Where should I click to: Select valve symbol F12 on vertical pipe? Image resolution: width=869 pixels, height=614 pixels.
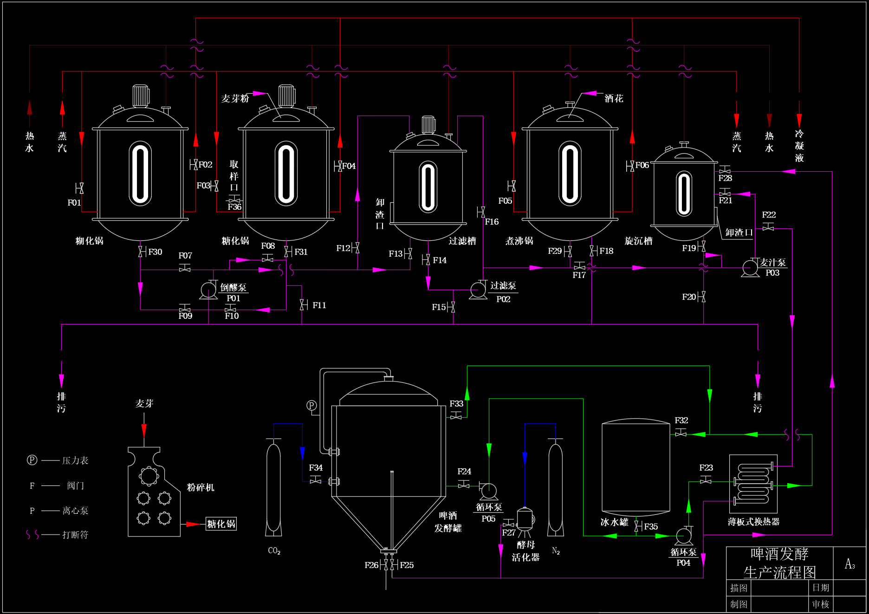pyautogui.click(x=355, y=248)
